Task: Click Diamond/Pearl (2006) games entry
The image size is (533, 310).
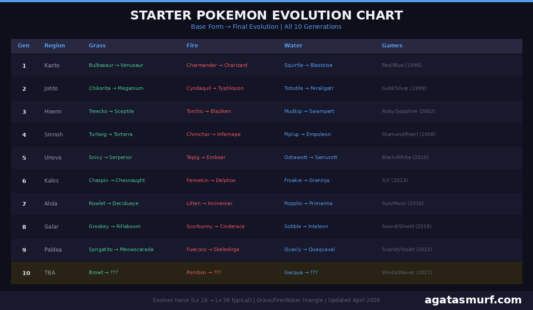Action: [x=409, y=135]
